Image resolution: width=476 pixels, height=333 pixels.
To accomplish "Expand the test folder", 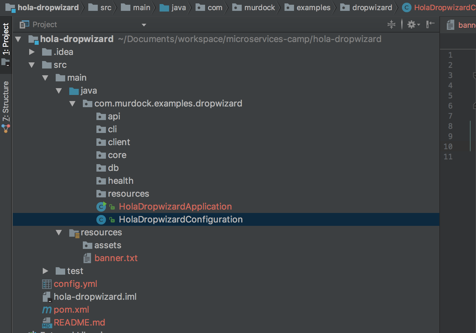I will pyautogui.click(x=45, y=271).
